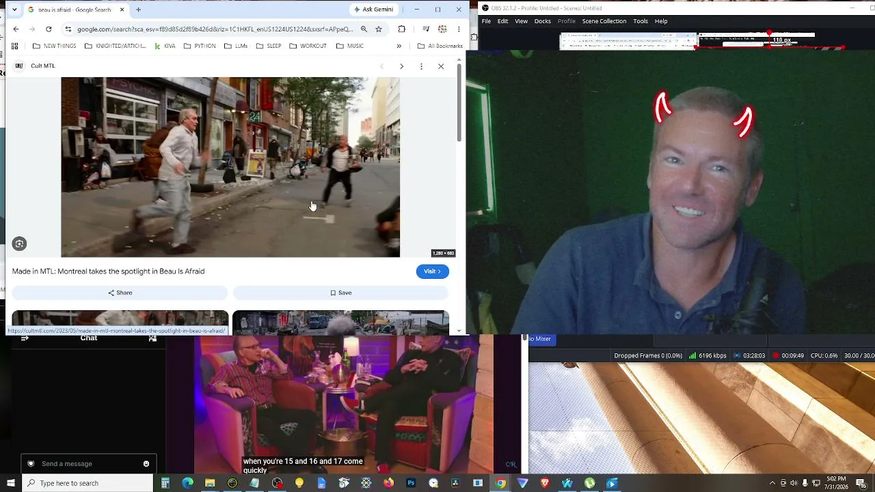
Task: Open the OBS Scene Collection menu
Action: (x=604, y=21)
